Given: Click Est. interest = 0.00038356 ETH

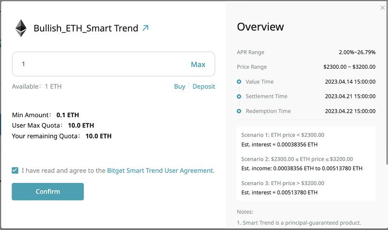Looking at the screenshot, I should (279, 144).
